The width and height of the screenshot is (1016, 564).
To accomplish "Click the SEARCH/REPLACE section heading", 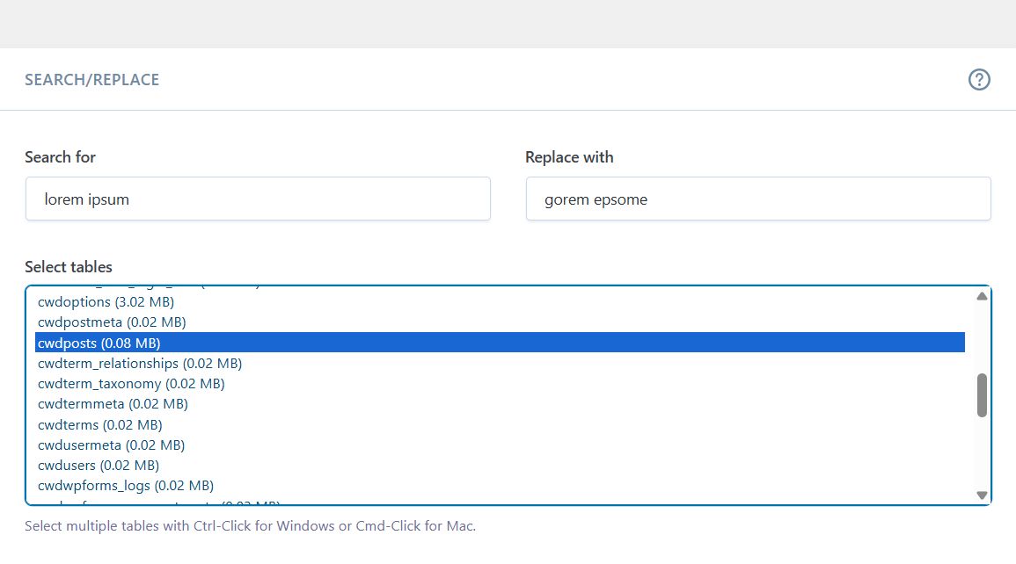I will coord(92,80).
